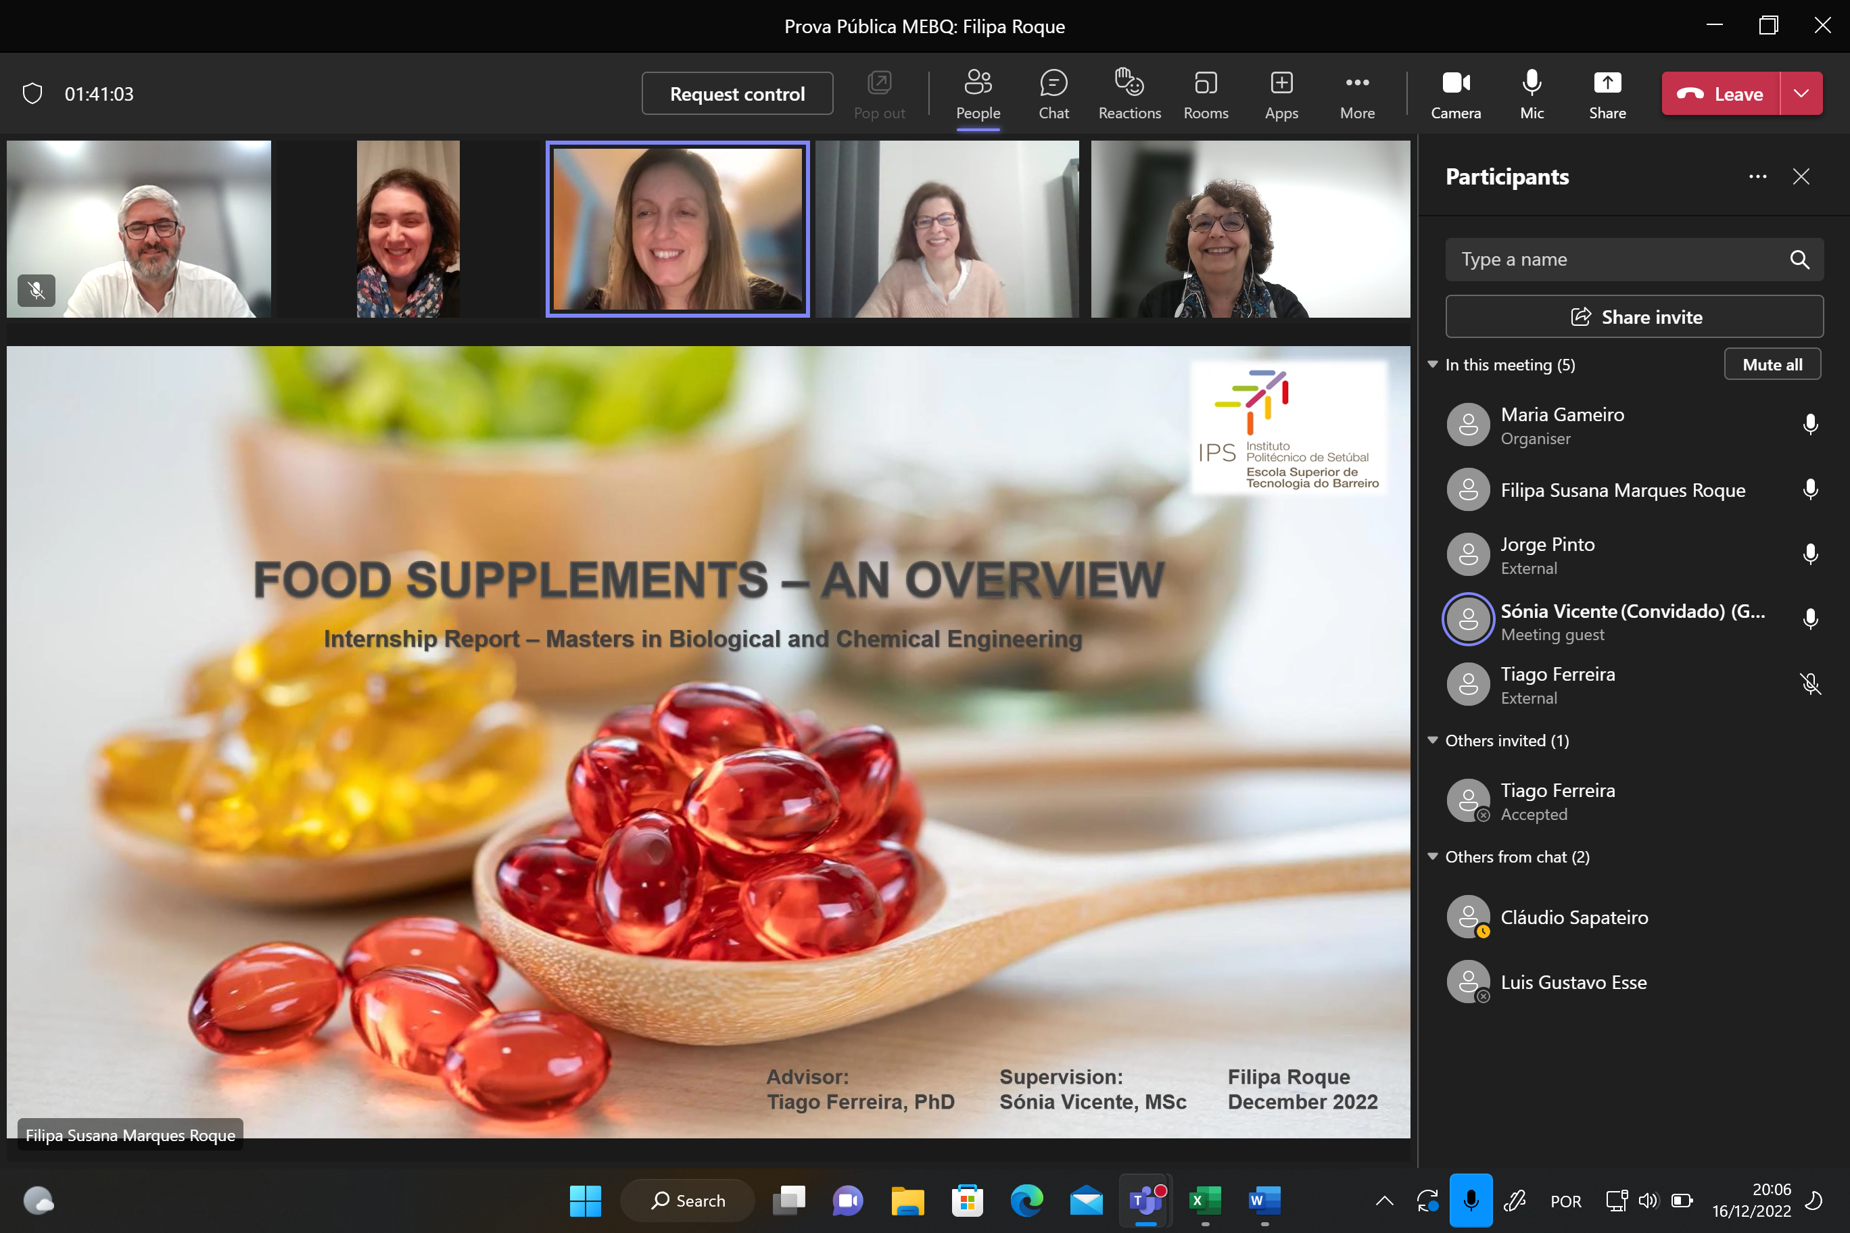
Task: Open Breakout Rooms
Action: click(x=1205, y=93)
